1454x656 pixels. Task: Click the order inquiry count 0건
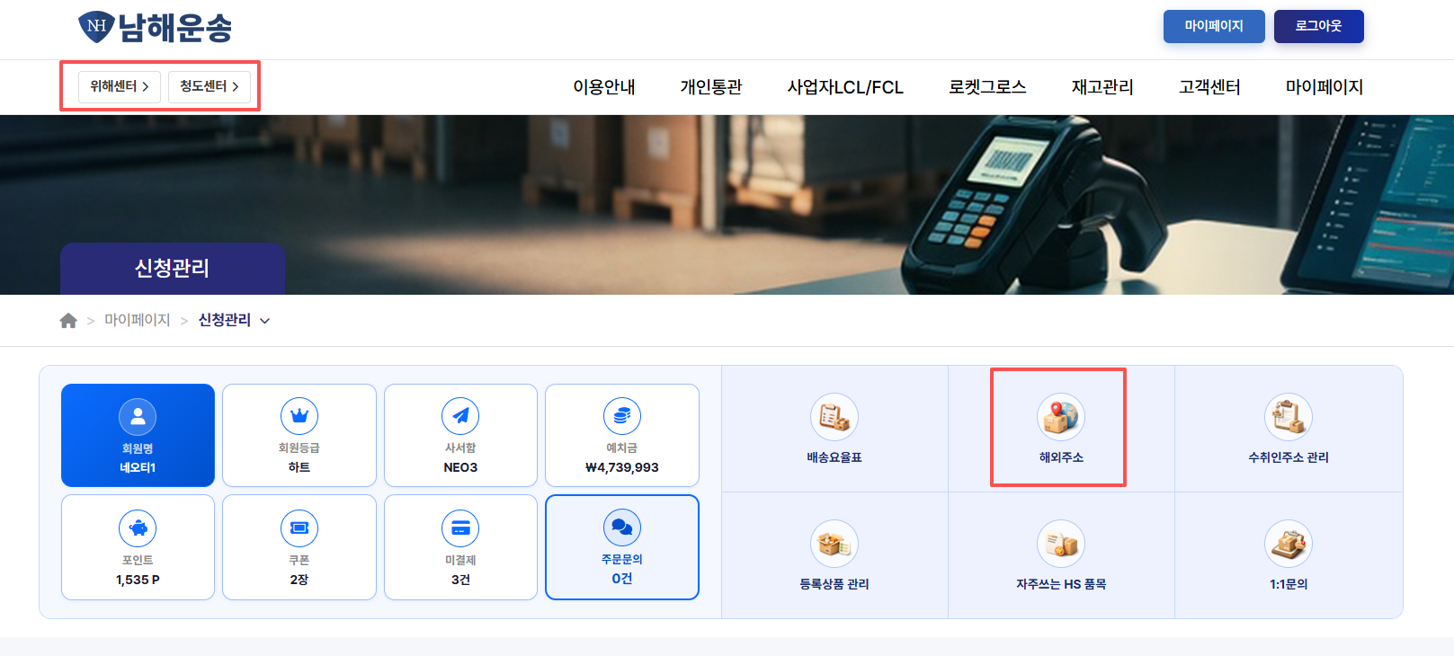[622, 579]
